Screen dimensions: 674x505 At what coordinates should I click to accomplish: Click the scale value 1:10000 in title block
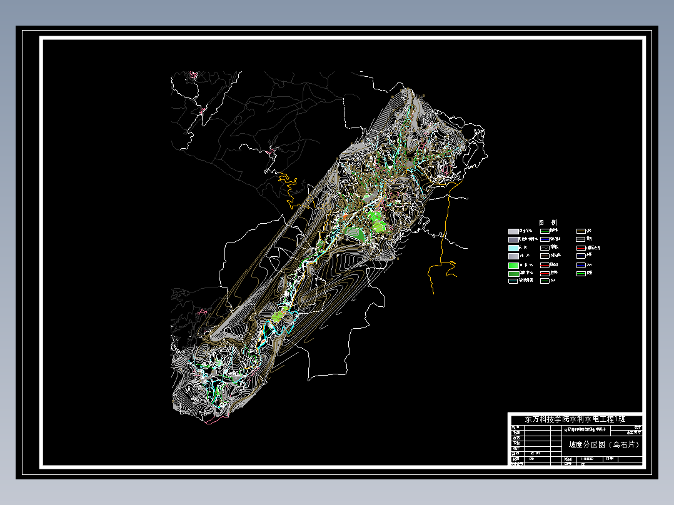pos(586,459)
